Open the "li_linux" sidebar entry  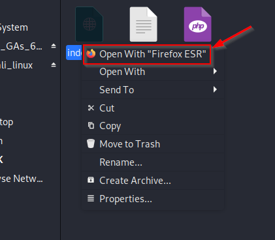click(x=16, y=65)
